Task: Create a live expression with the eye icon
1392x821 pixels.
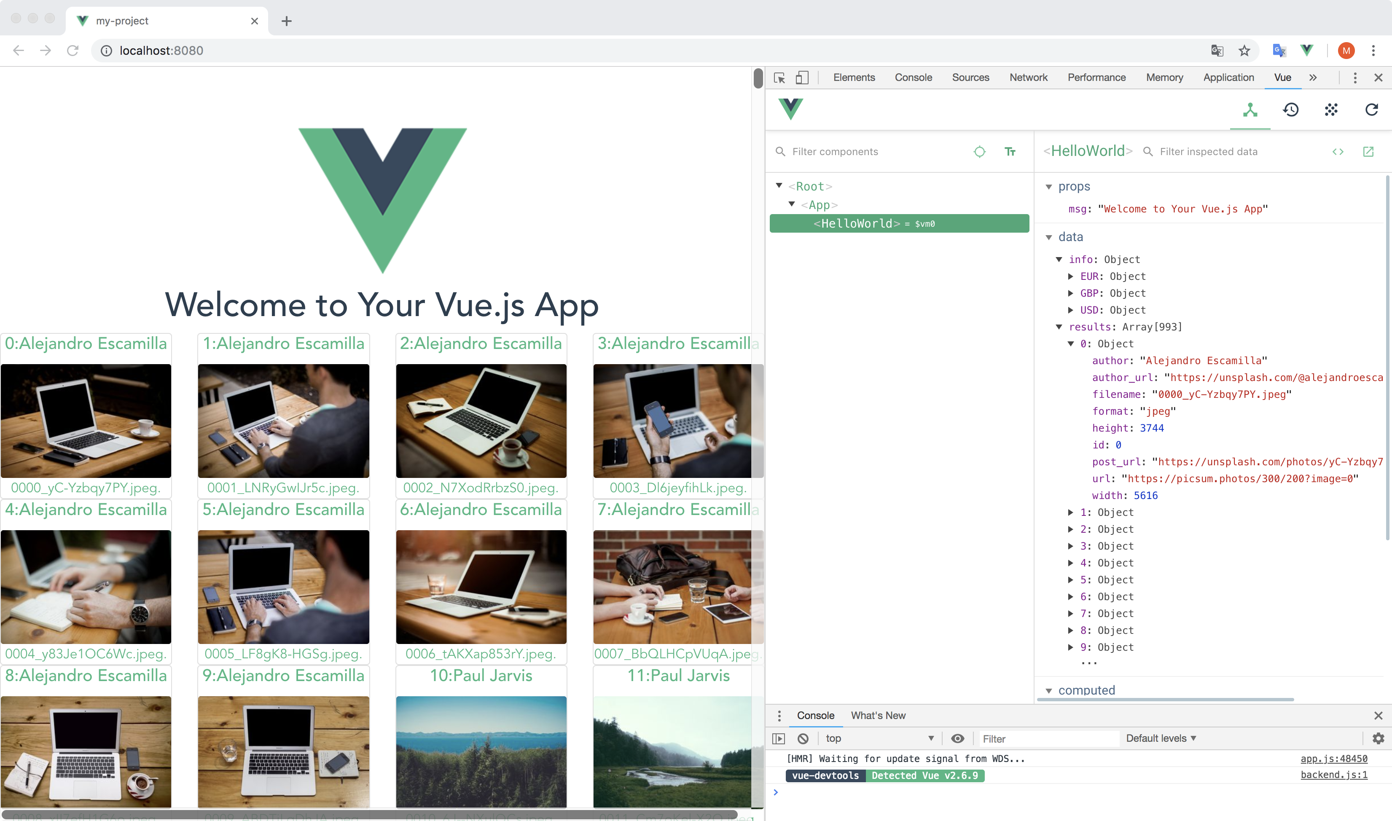Action: click(958, 738)
